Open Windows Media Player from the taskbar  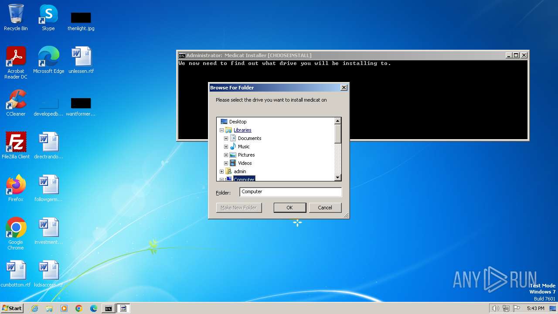[64, 308]
